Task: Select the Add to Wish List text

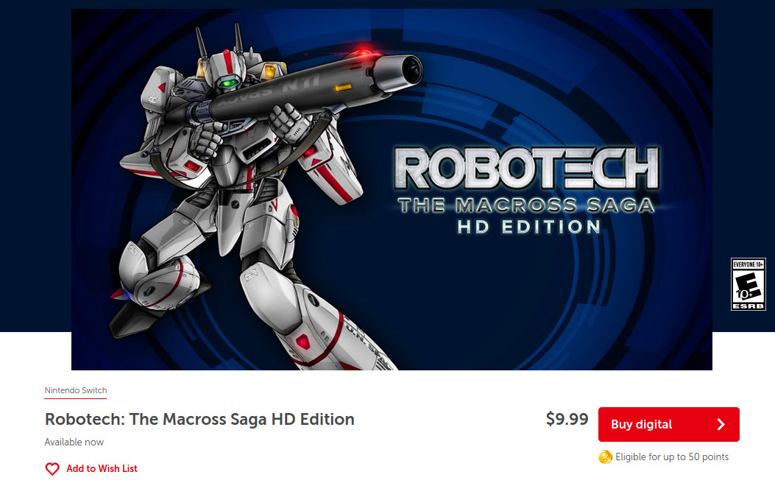Action: coord(102,469)
